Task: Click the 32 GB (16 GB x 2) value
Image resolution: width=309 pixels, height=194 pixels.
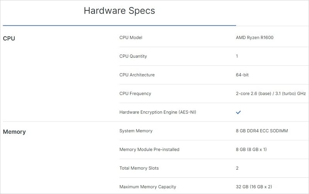Action: 254,187
